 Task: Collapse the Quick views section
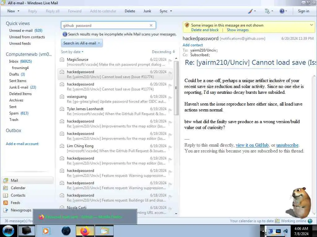coord(18,23)
